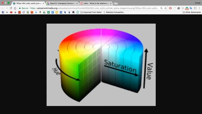Go to the browser home page

tap(15, 8)
